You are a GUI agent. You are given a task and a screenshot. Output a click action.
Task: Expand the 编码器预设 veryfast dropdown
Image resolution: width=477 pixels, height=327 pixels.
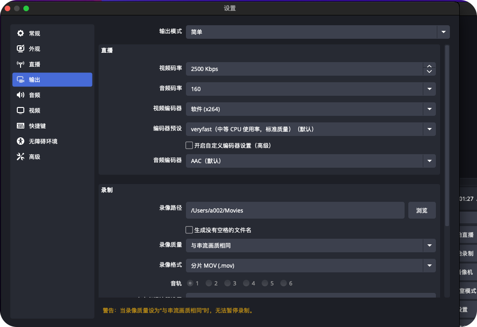pyautogui.click(x=311, y=129)
